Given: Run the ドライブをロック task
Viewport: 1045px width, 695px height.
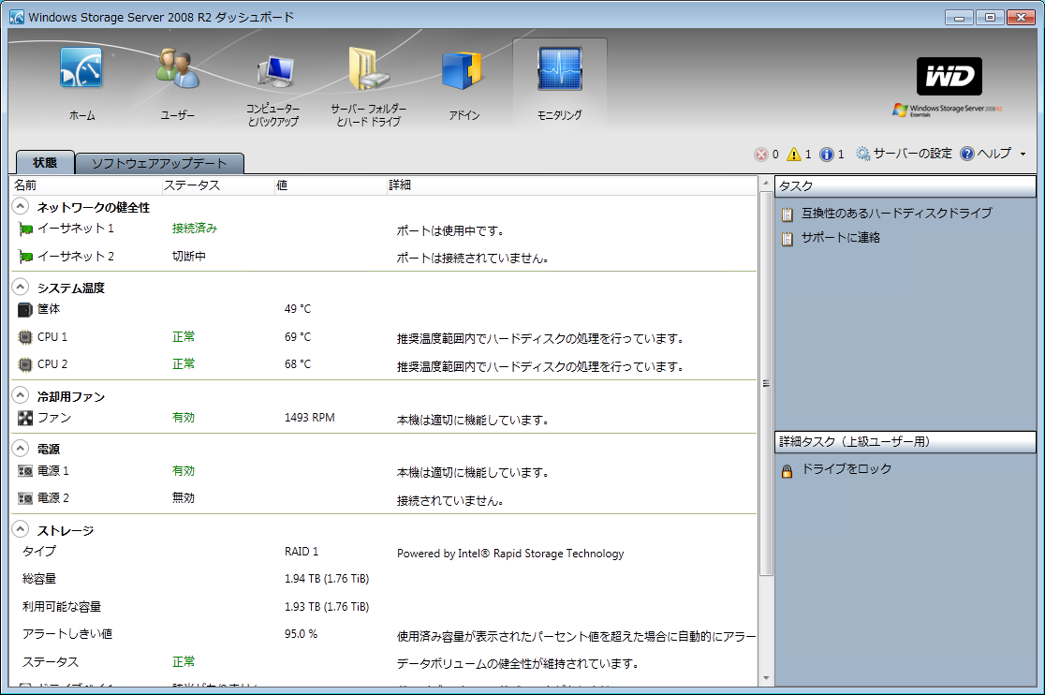Looking at the screenshot, I should tap(846, 469).
